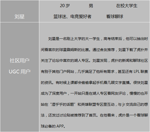Click the line starting 成为了深度用户
Image resolution: width=150 pixels, height=132 pixels.
tap(94, 93)
